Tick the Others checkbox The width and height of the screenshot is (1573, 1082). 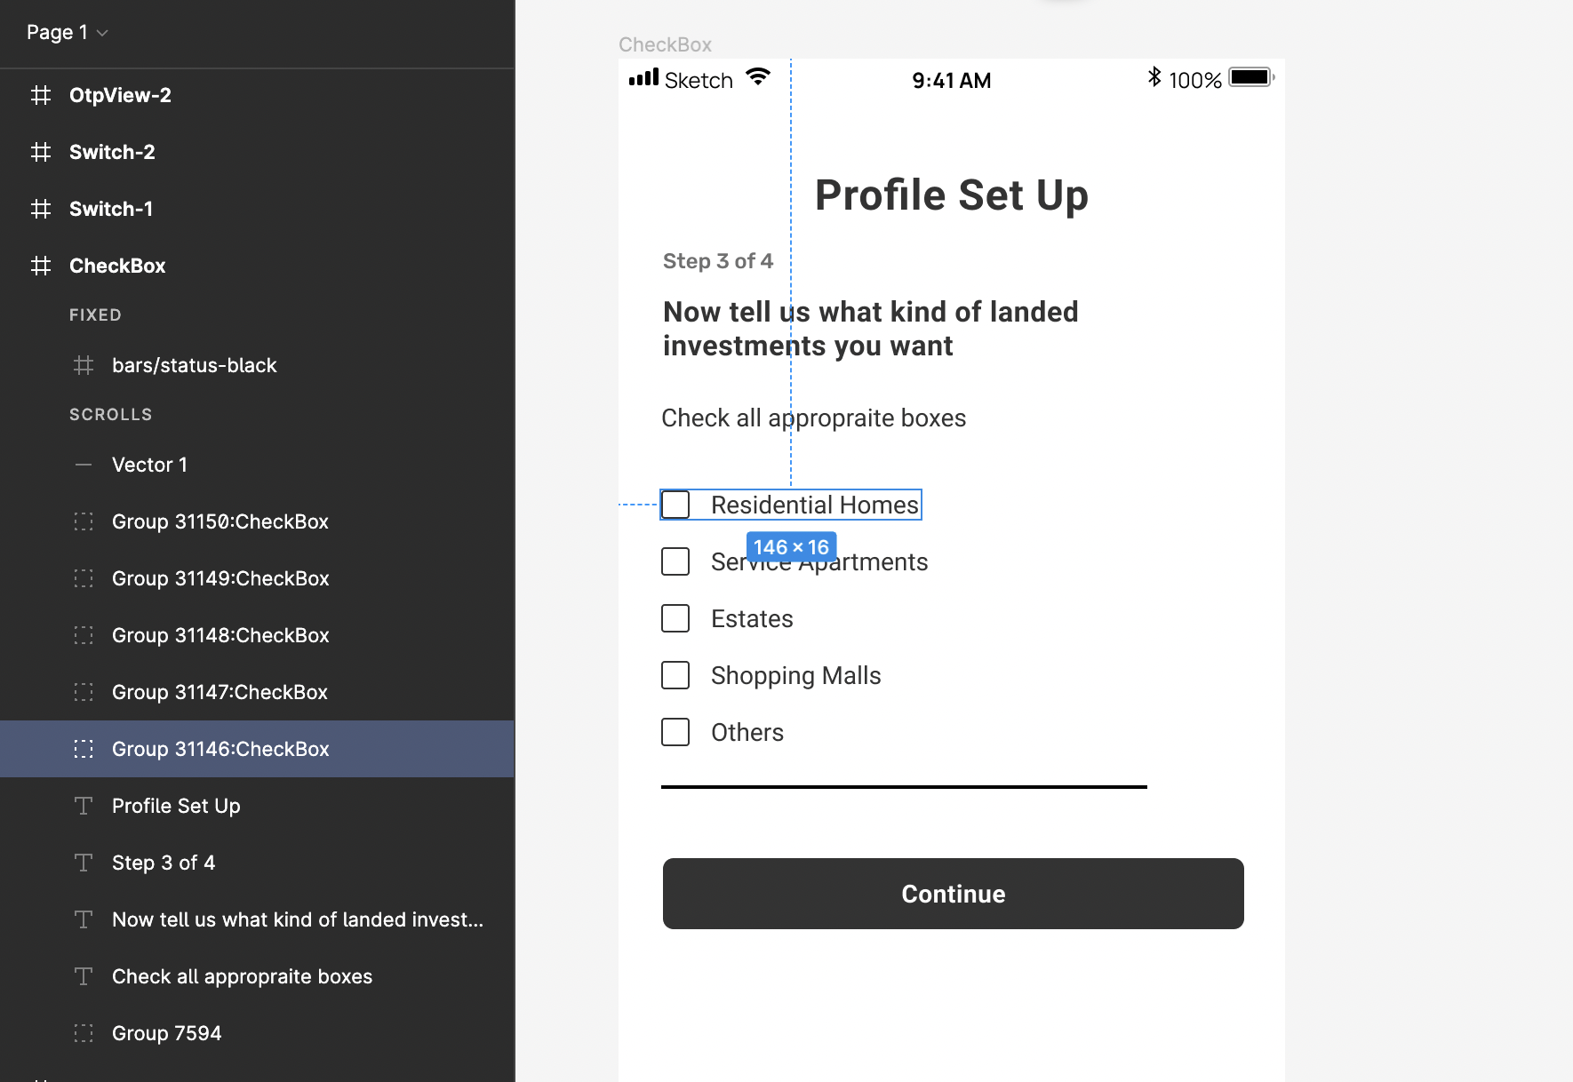coord(675,732)
